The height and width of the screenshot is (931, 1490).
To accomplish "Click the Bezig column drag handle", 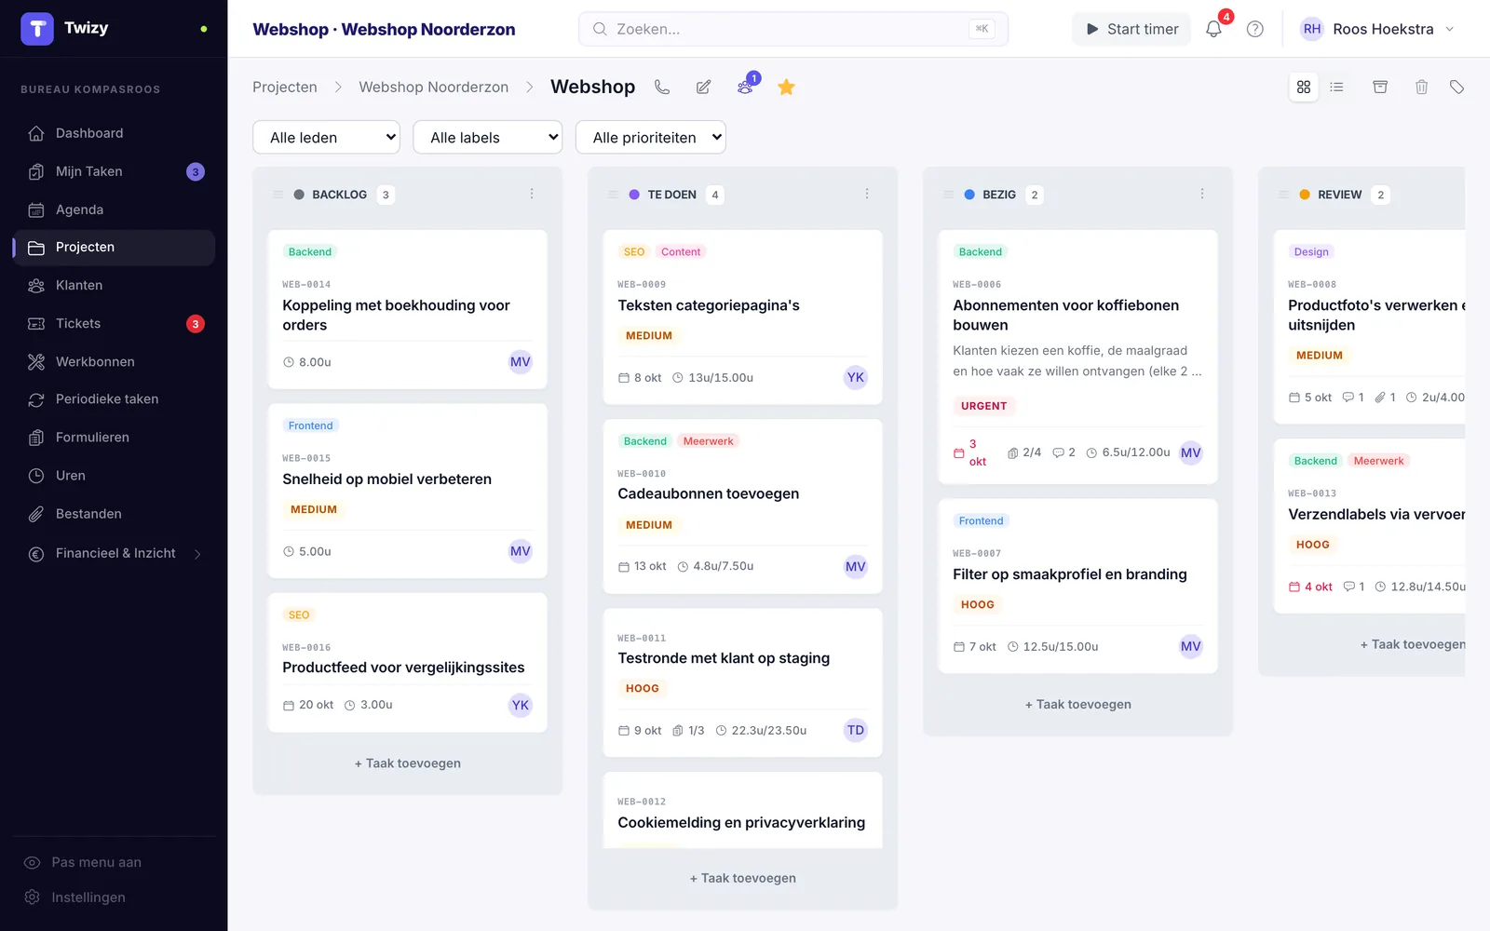I will pos(948,195).
